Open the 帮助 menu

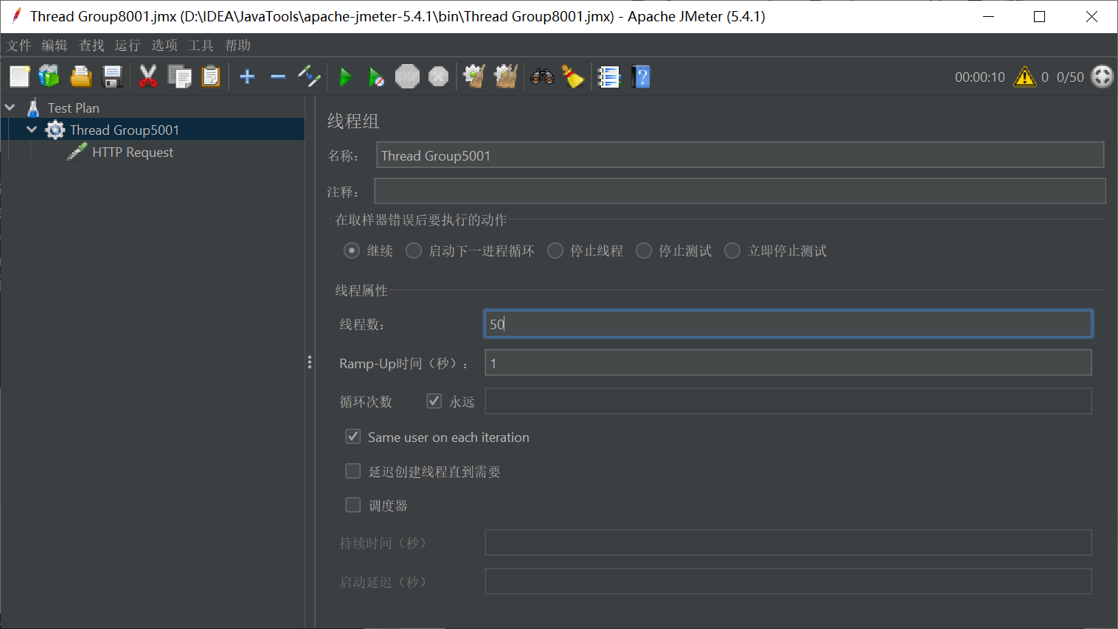(x=237, y=45)
